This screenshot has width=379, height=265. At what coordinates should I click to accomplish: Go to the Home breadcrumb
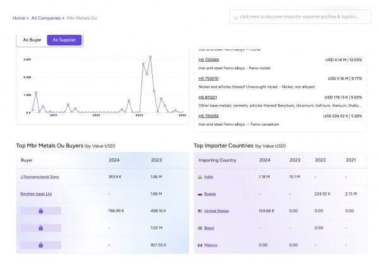pos(19,18)
